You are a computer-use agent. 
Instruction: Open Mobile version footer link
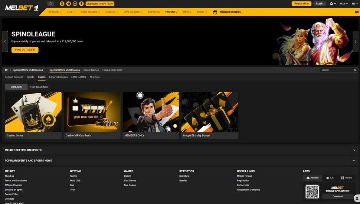244,176
